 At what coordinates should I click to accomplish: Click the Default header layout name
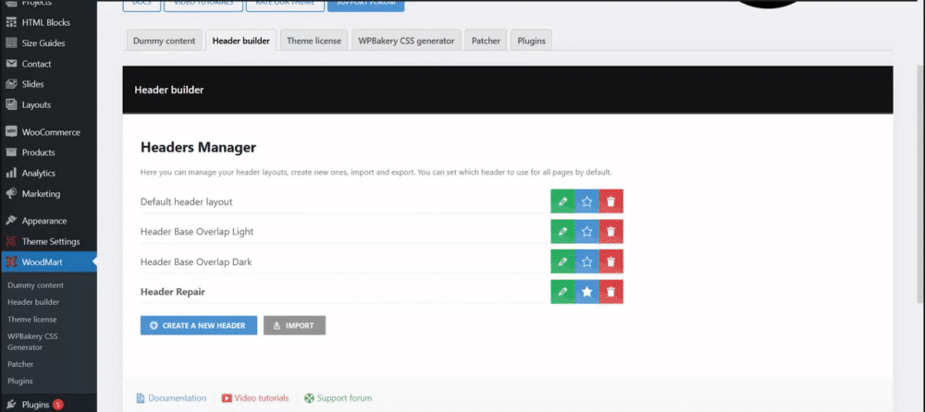click(187, 201)
